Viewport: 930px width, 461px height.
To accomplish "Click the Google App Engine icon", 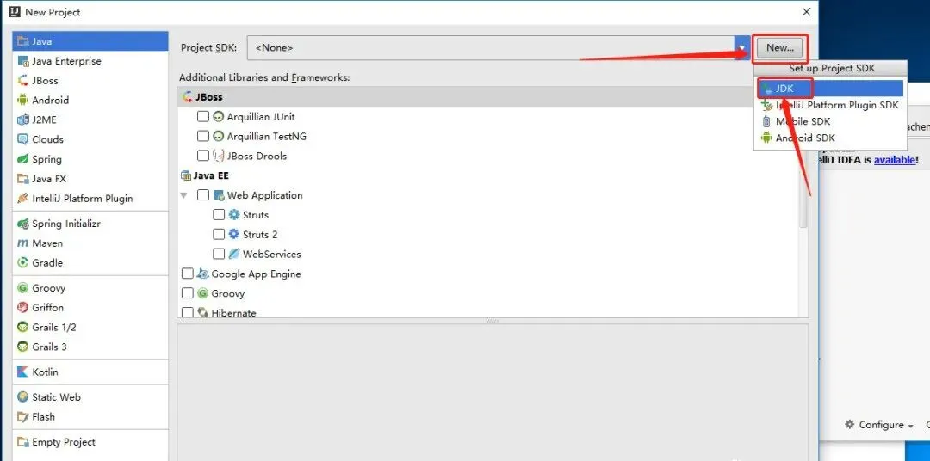I will [x=203, y=274].
